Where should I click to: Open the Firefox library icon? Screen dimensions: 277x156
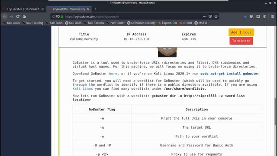[x=251, y=16]
